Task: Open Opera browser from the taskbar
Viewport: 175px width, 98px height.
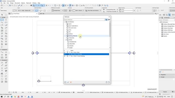Action: click(x=18, y=97)
